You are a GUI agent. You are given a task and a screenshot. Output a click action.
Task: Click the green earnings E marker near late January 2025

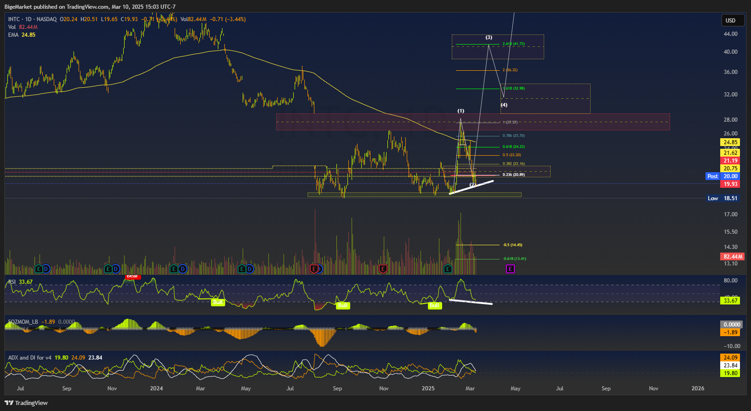(x=448, y=269)
